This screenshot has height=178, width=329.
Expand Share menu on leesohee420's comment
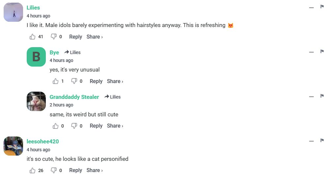point(95,170)
